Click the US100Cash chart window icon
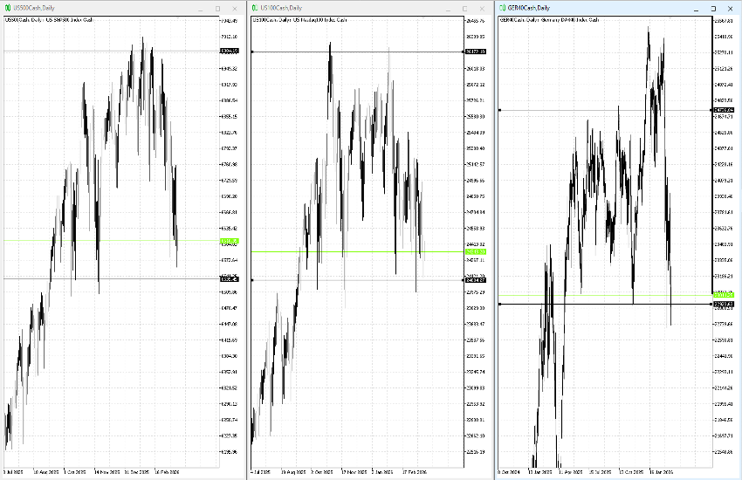The height and width of the screenshot is (480, 742). [x=255, y=7]
